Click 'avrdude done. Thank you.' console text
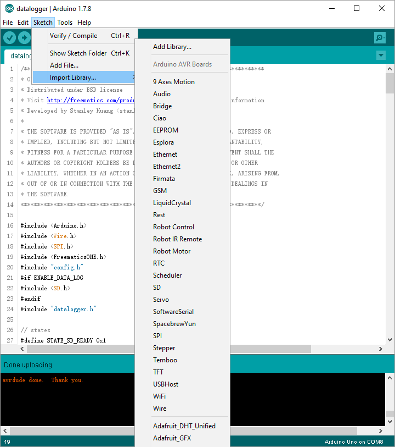395x447 pixels. pyautogui.click(x=43, y=380)
